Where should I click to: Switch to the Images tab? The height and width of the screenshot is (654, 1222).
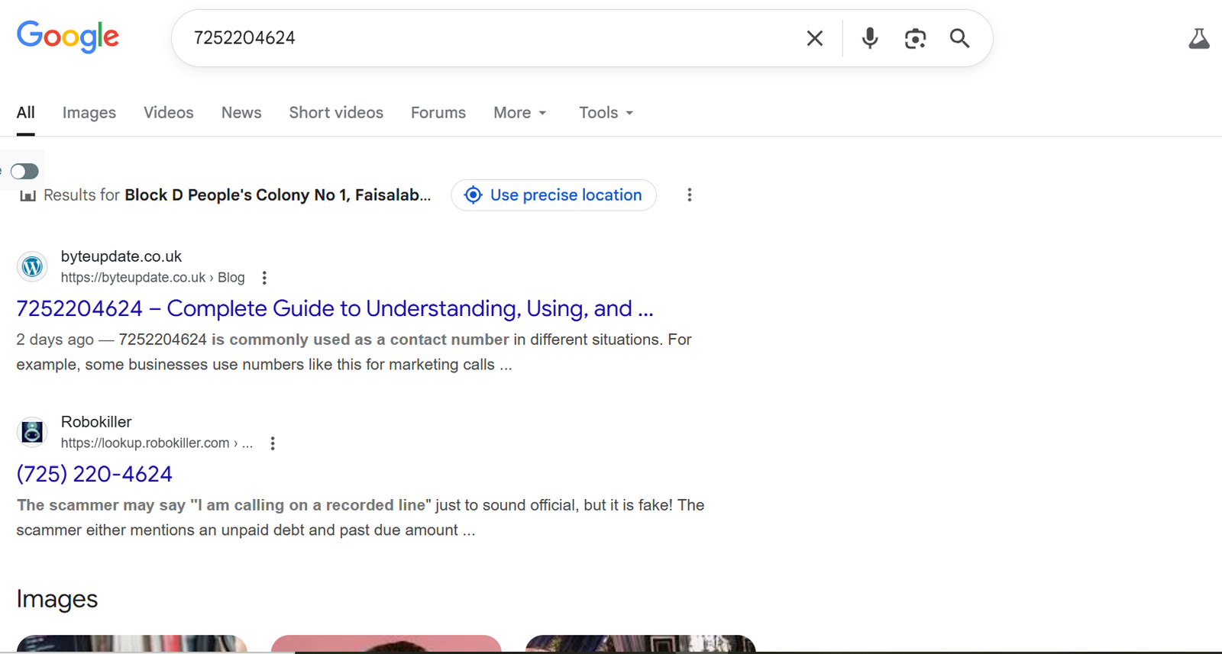tap(89, 113)
